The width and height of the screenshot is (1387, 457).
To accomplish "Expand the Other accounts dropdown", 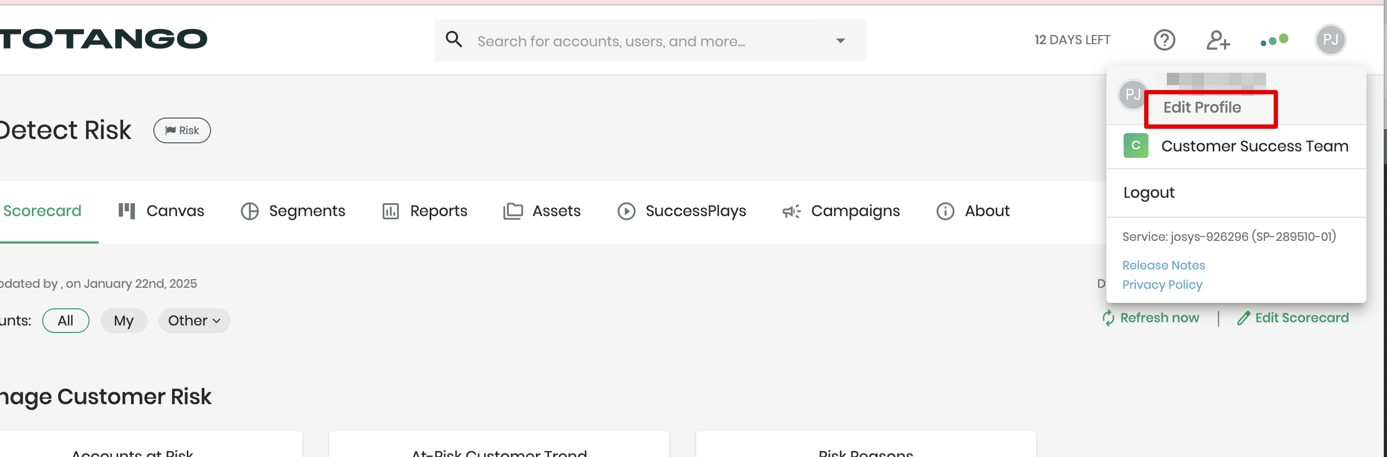I will 194,321.
